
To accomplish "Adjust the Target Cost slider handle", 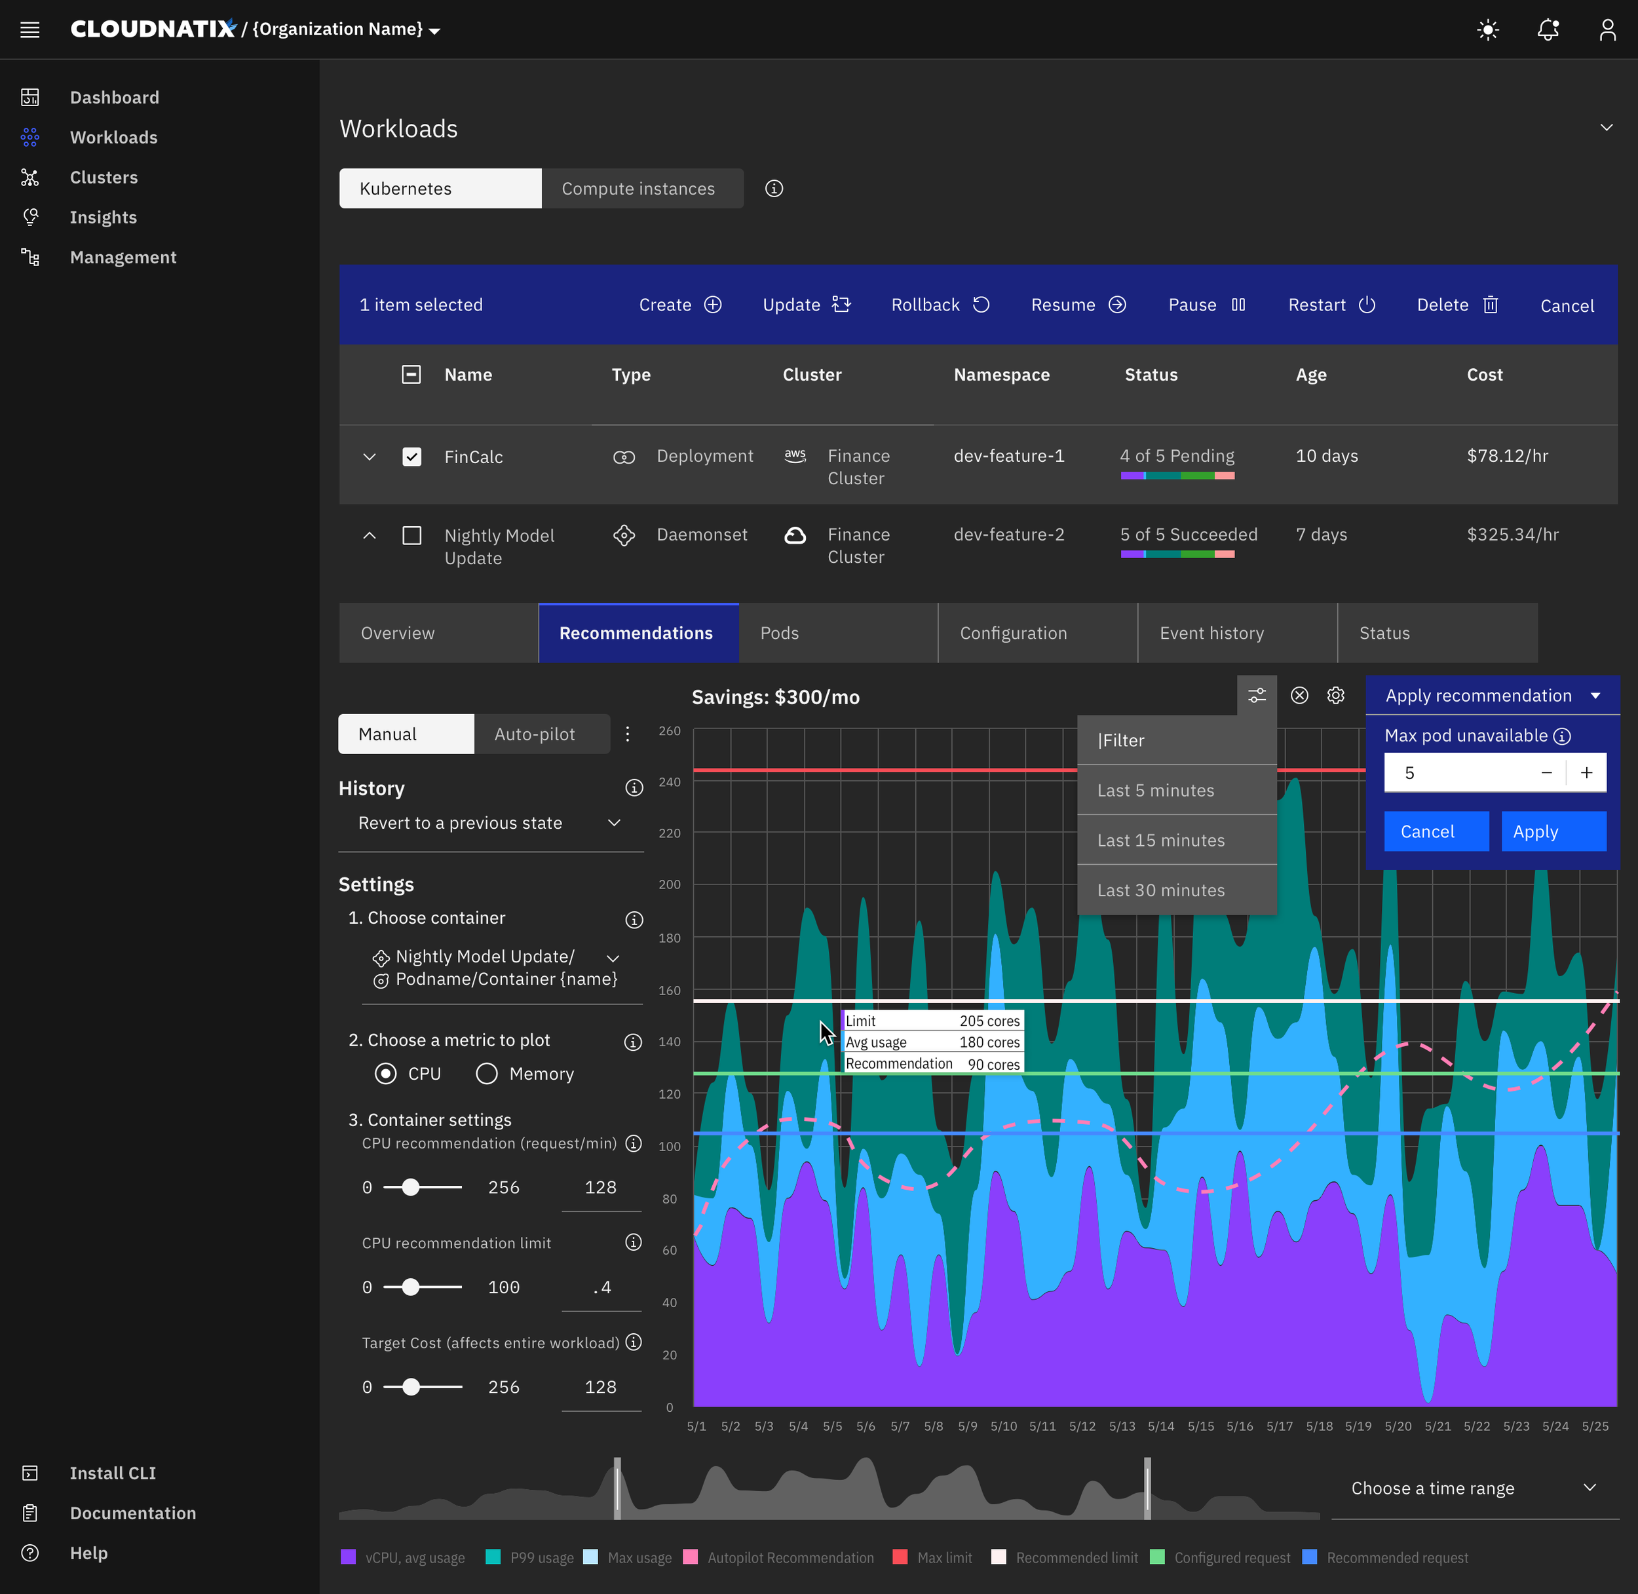I will click(410, 1387).
